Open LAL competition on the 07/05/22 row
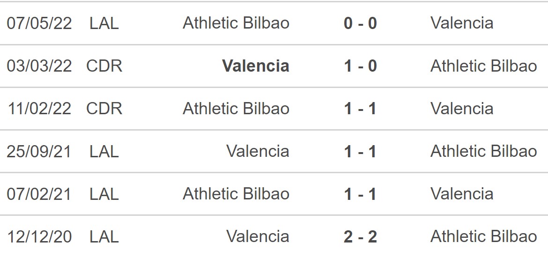This screenshot has height=257, width=548. (x=104, y=23)
